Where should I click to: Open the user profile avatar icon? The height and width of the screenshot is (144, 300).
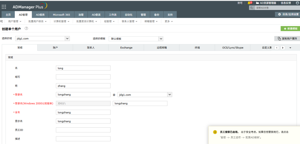point(297,3)
